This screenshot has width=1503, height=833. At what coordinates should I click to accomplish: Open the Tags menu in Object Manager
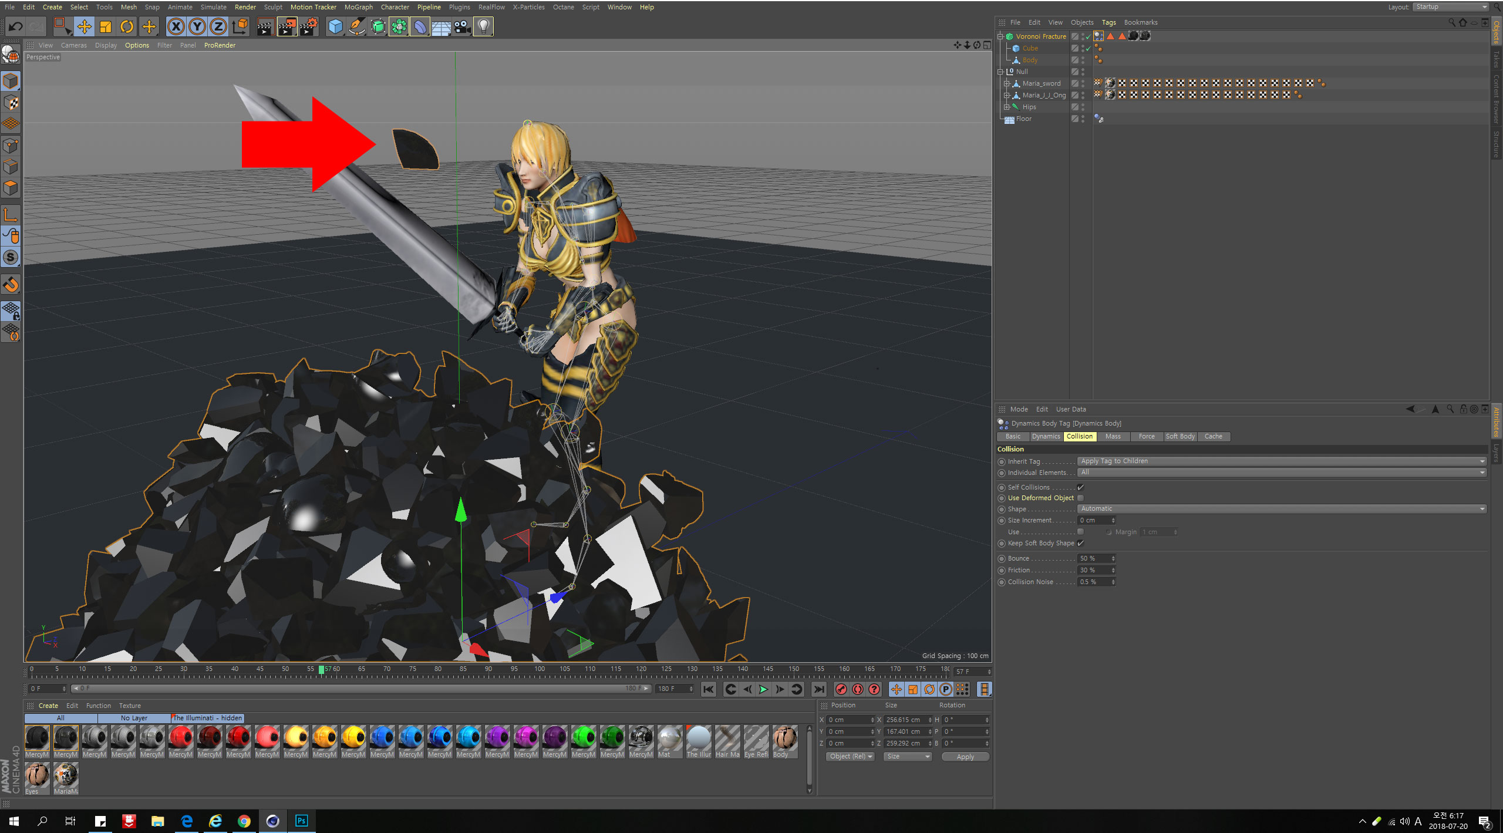[x=1109, y=22]
